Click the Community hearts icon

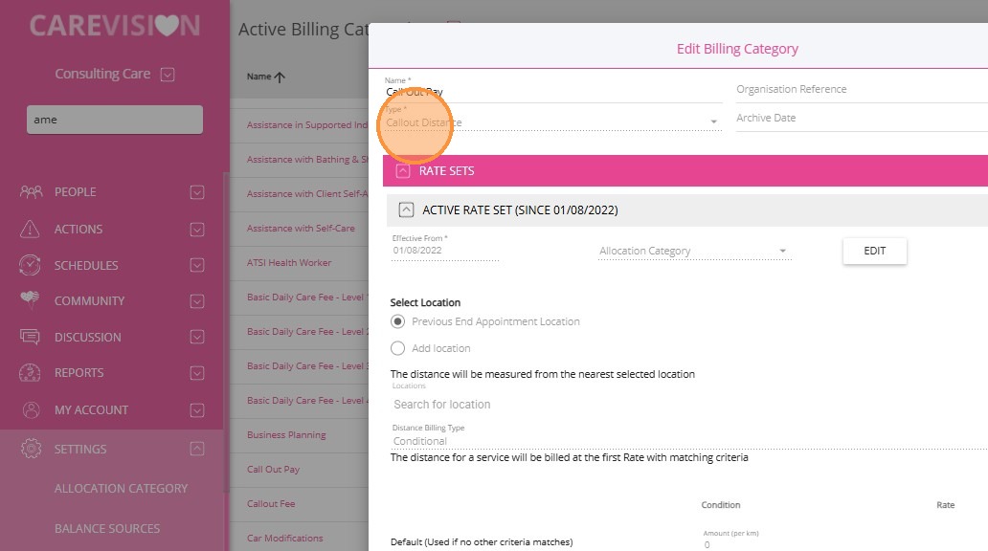pos(31,300)
